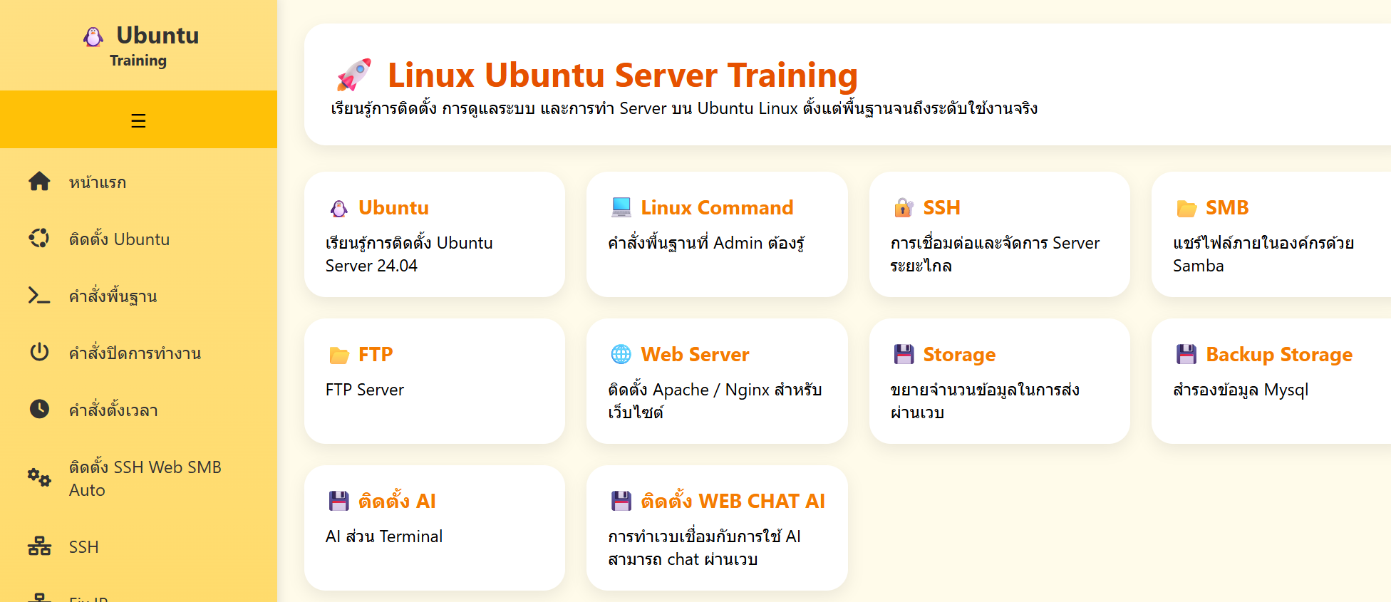Click the header subtitle beginning เรียนรู้การติดตั้ง การดูแลระบบ
Screen dimensions: 1391x602
pos(684,108)
